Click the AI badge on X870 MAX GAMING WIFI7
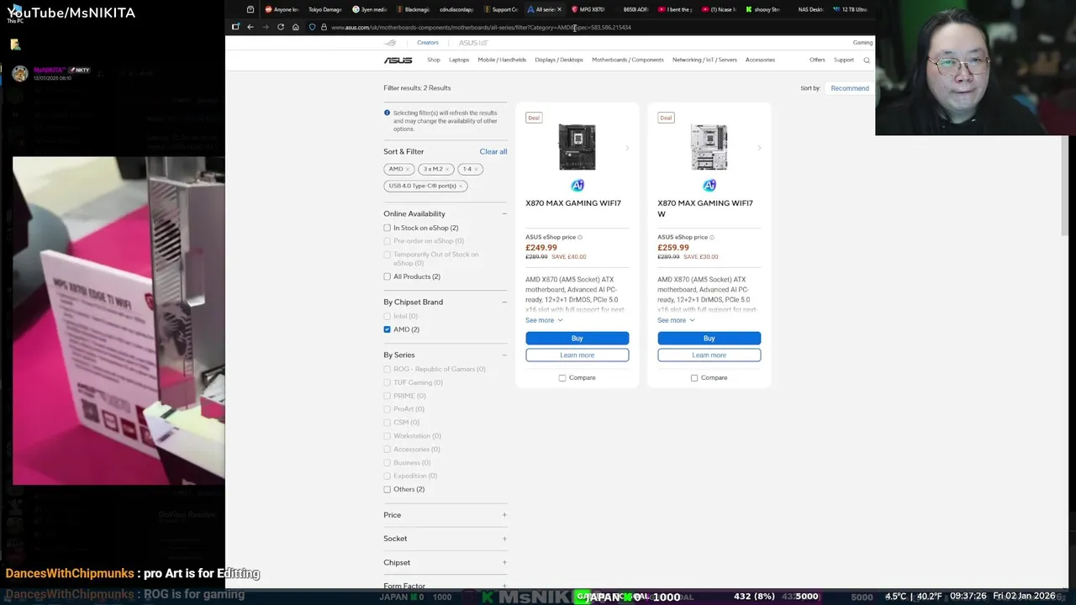Viewport: 1076px width, 605px height. 578,185
